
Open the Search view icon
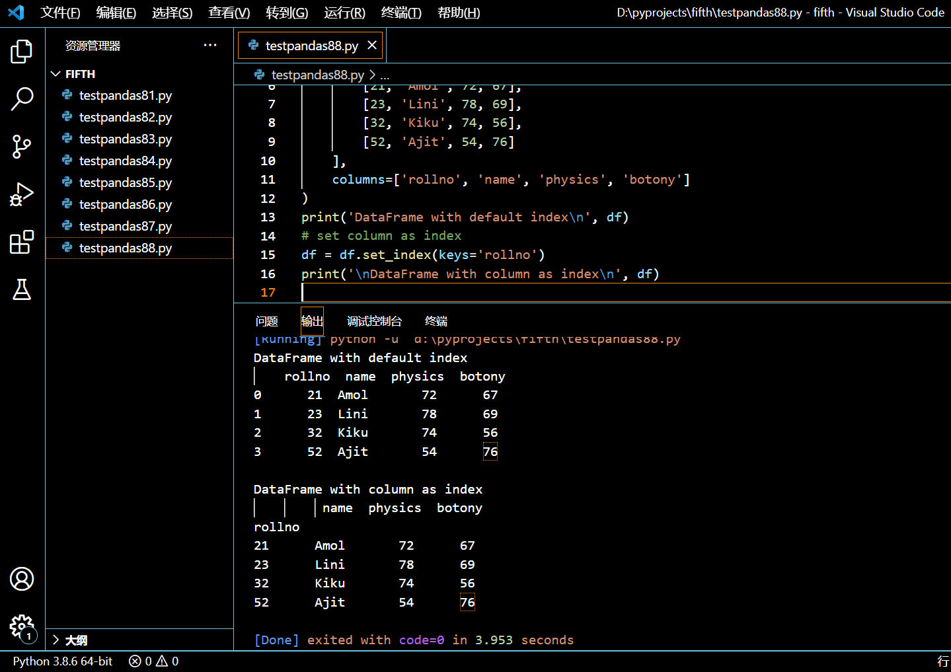(22, 99)
